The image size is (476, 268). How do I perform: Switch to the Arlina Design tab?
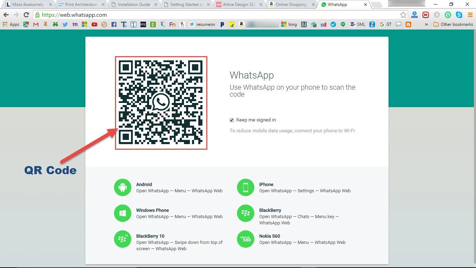(x=239, y=5)
